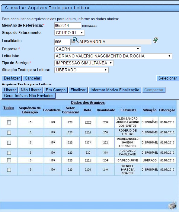Click quantidade 266 cell
This screenshot has height=212, width=179.
pyautogui.click(x=106, y=122)
